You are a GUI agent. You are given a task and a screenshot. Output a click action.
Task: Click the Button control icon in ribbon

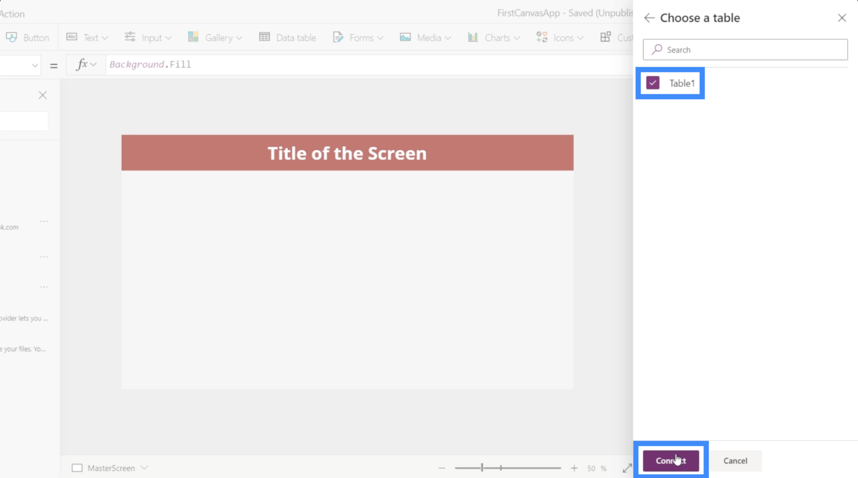pos(11,37)
